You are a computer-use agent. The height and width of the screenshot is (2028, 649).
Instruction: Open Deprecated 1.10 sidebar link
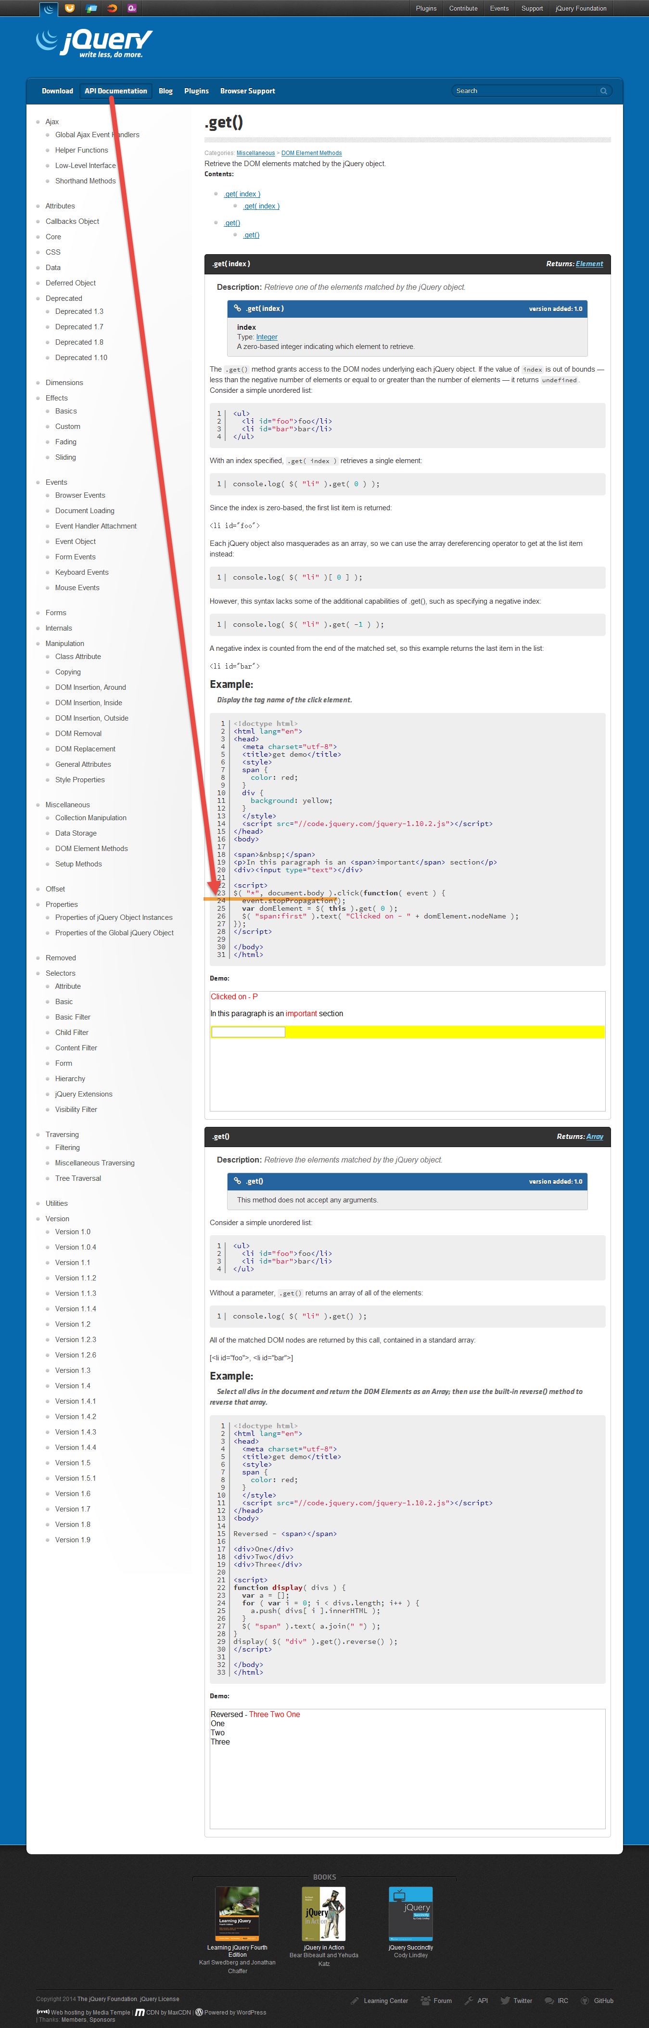[x=81, y=358]
